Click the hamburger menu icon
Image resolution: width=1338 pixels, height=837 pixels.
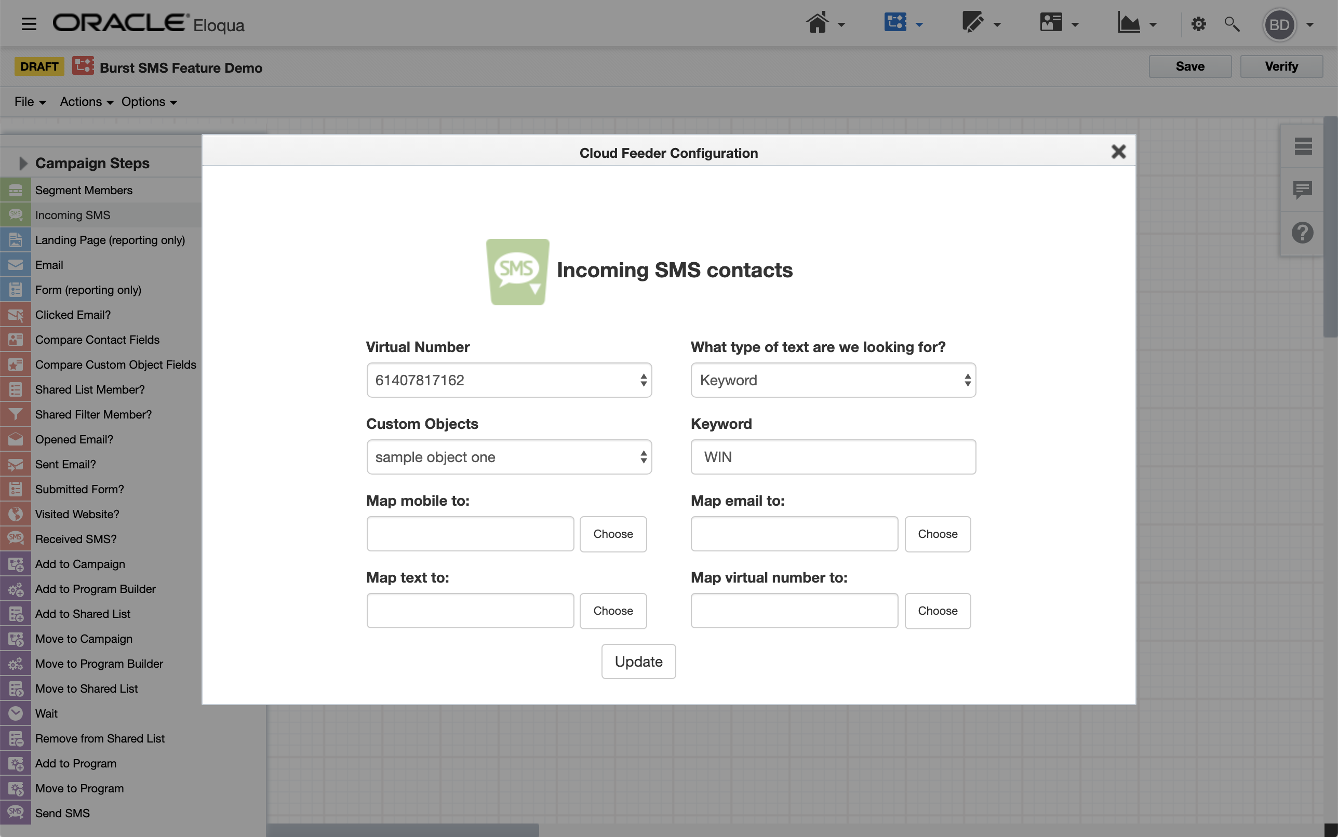click(29, 24)
